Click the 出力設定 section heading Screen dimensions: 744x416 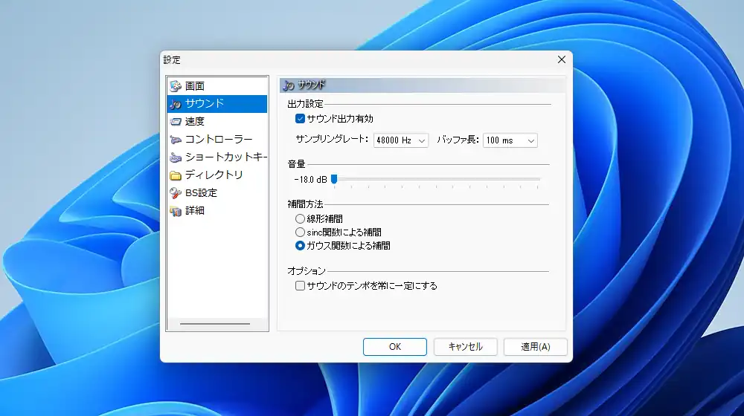pyautogui.click(x=305, y=104)
